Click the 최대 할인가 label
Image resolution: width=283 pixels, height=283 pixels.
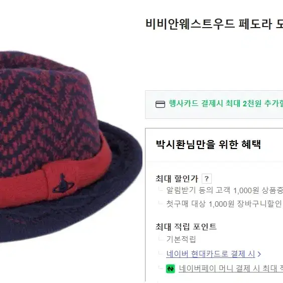tap(177, 179)
